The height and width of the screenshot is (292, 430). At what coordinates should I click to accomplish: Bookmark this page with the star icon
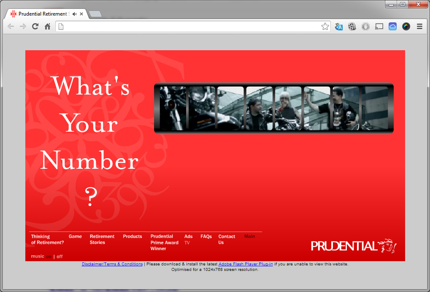tap(325, 26)
